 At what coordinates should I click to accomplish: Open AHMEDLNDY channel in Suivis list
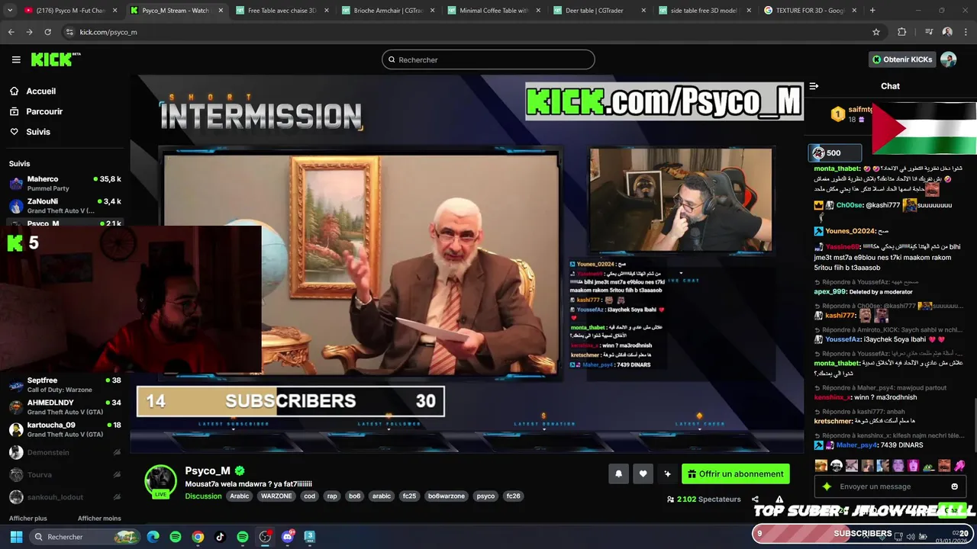[65, 406]
